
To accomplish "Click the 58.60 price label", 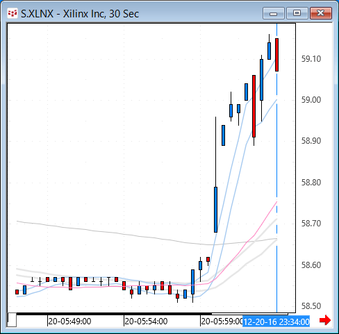I will pos(311,265).
